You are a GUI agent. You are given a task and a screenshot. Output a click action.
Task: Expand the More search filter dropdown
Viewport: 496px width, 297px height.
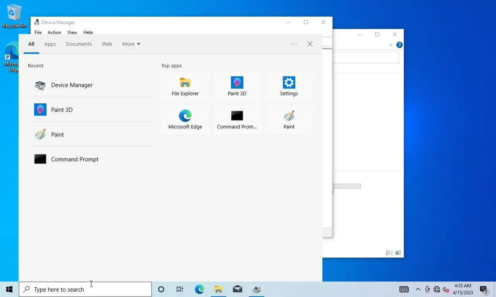[x=131, y=44]
